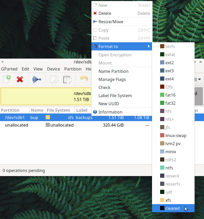Select the cleared format option
The height and width of the screenshot is (219, 204).
click(173, 208)
